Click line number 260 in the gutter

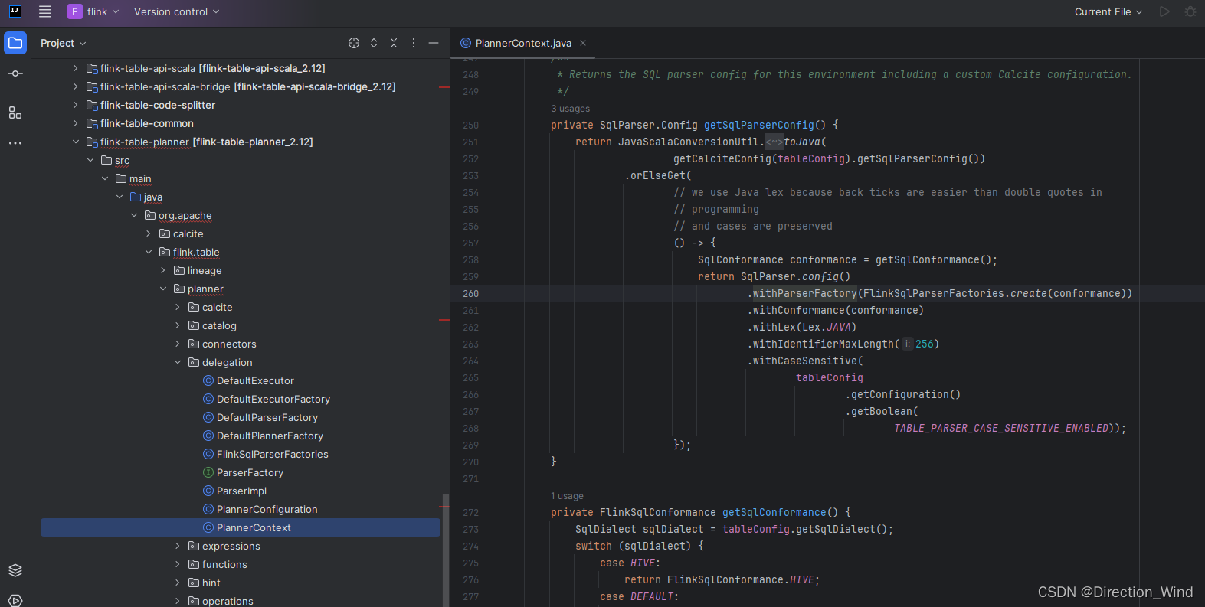coord(470,293)
